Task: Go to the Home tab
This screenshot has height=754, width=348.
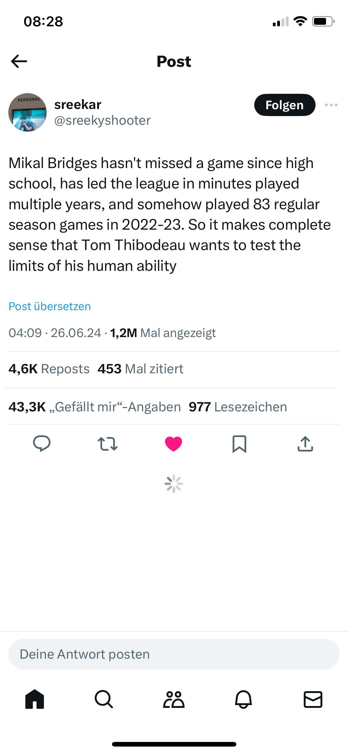Action: pyautogui.click(x=35, y=699)
